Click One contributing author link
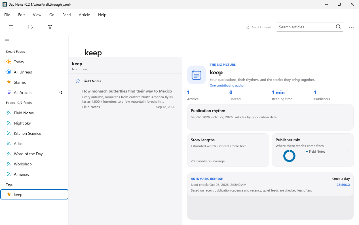The width and height of the screenshot is (359, 225). (227, 85)
